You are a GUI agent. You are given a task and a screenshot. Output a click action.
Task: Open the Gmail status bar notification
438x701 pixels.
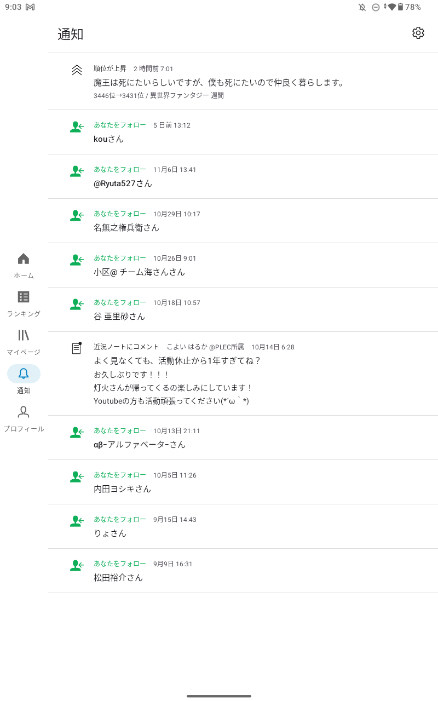point(30,7)
